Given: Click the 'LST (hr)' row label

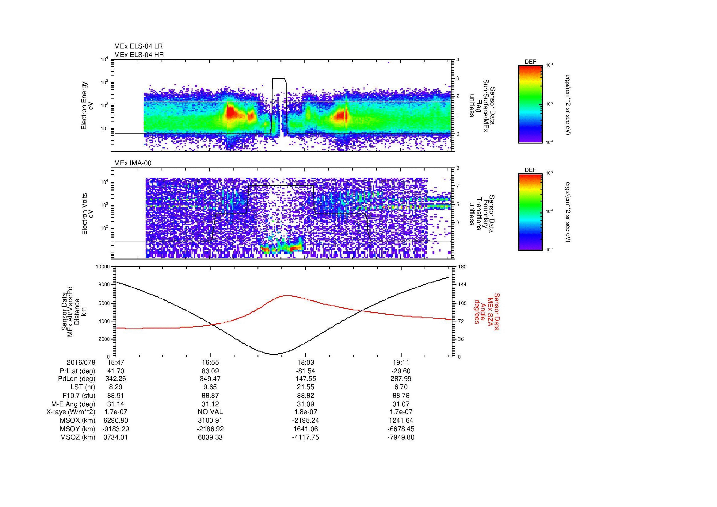Looking at the screenshot, I should tap(83, 387).
